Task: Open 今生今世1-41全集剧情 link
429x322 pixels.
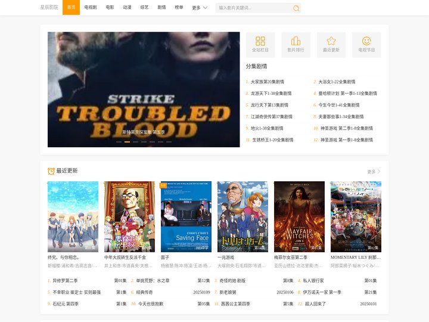Action: pos(339,105)
